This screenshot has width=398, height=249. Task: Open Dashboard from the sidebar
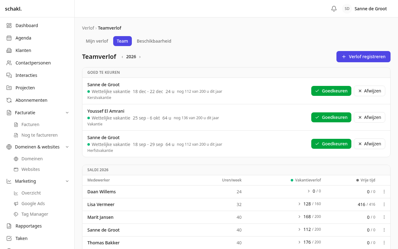(x=37, y=26)
